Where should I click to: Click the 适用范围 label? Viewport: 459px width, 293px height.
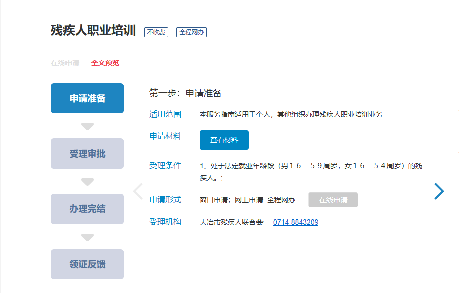click(x=165, y=114)
